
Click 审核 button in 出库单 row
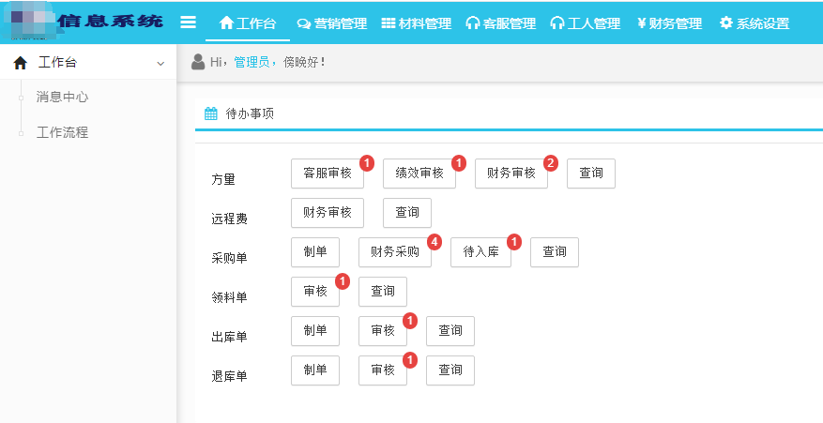(x=383, y=331)
